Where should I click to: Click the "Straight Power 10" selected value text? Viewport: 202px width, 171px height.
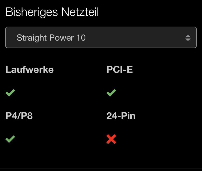[51, 38]
